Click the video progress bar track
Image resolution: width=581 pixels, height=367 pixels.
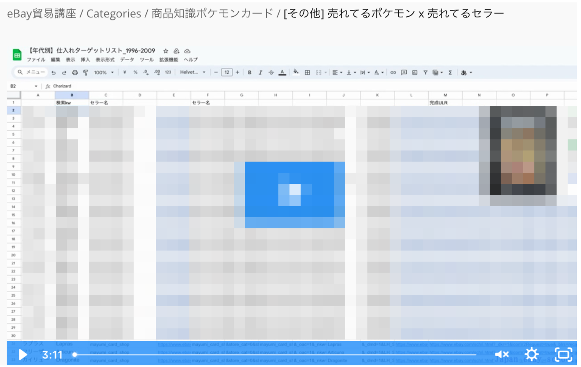coord(275,354)
